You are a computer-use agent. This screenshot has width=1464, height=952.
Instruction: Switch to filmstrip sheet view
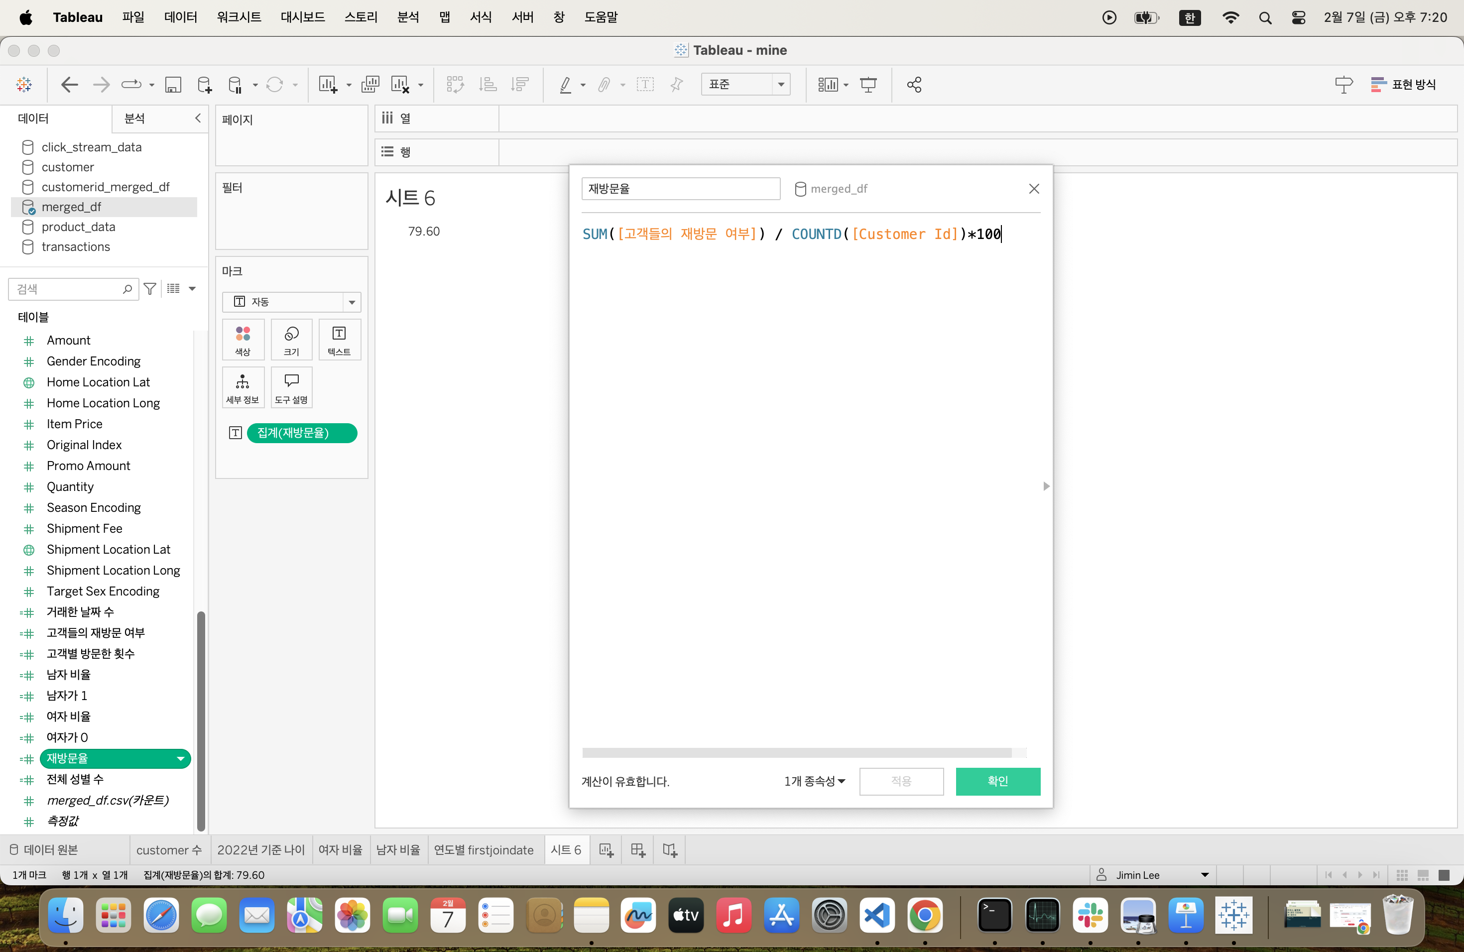point(1423,875)
